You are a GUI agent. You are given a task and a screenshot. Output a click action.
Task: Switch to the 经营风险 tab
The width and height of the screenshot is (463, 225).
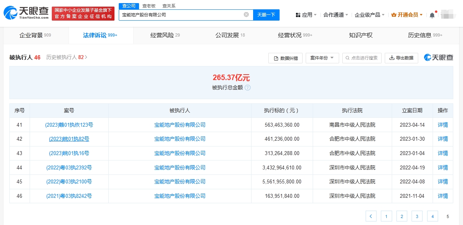[165, 35]
